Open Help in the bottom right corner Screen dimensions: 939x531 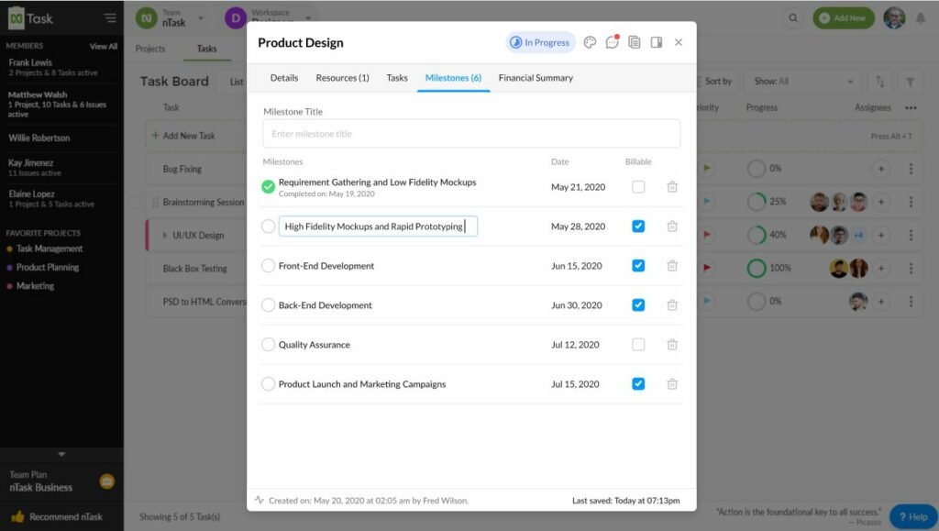coord(911,516)
